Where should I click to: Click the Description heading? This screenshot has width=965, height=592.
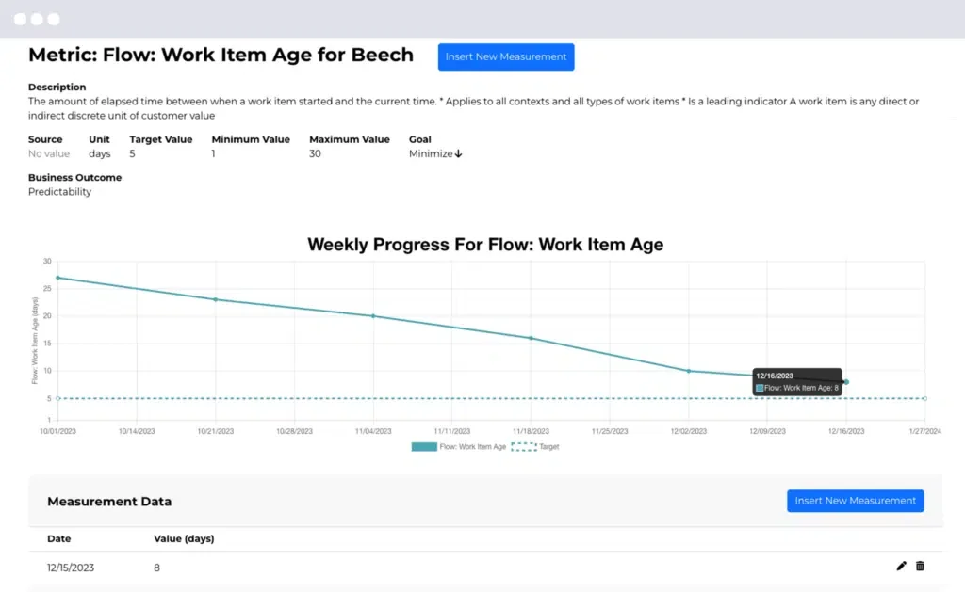click(57, 87)
